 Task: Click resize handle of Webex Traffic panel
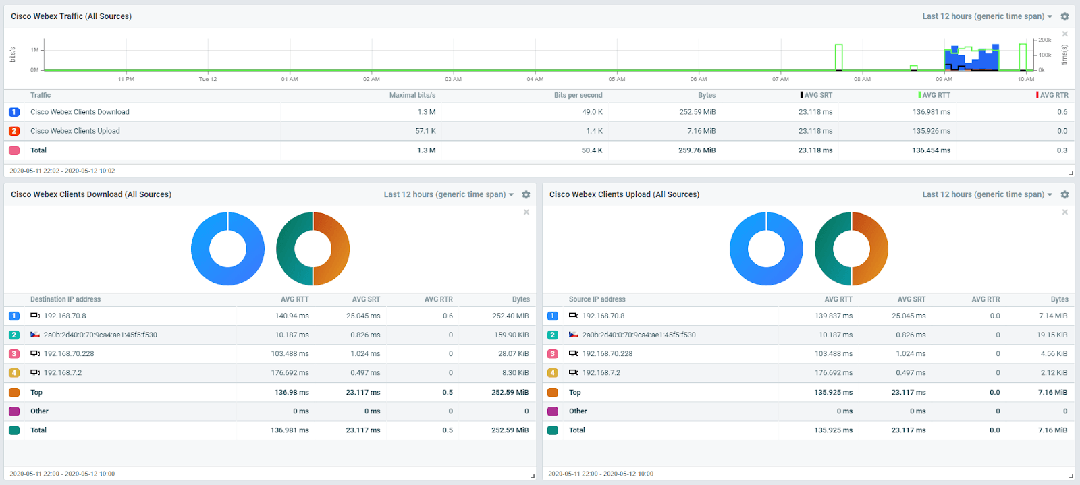(x=1071, y=173)
